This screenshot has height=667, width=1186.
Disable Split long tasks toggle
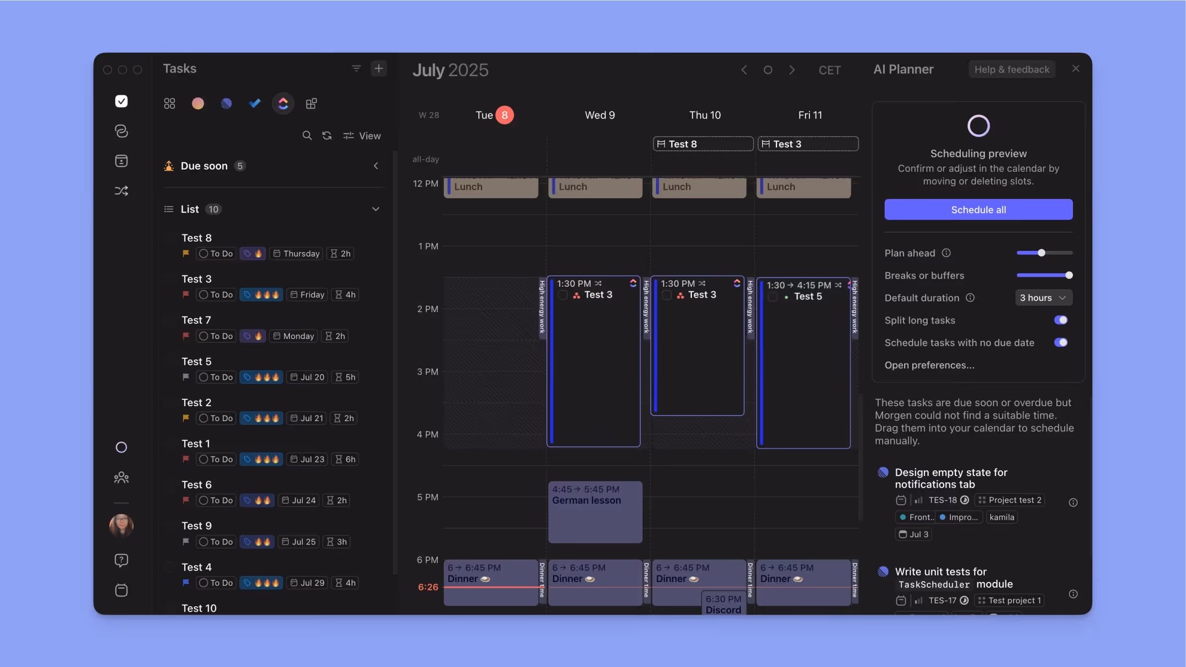[x=1060, y=320]
